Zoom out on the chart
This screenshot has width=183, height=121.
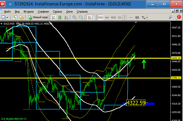[81, 17]
